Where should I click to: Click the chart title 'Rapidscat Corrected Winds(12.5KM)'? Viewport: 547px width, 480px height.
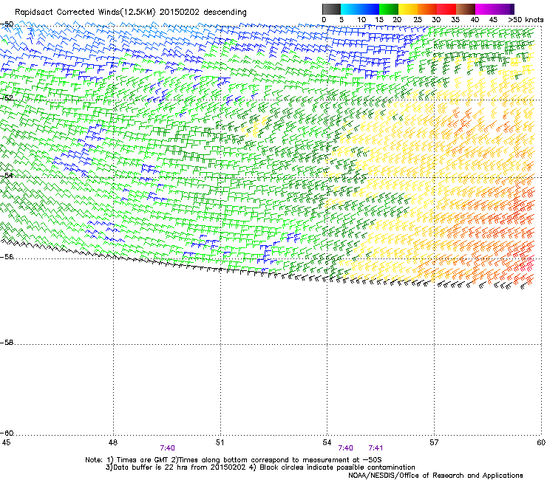(x=85, y=13)
